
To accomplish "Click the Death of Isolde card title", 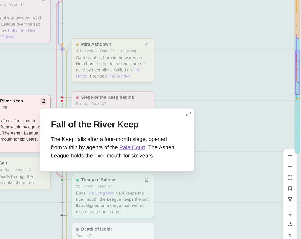I will (x=97, y=229).
